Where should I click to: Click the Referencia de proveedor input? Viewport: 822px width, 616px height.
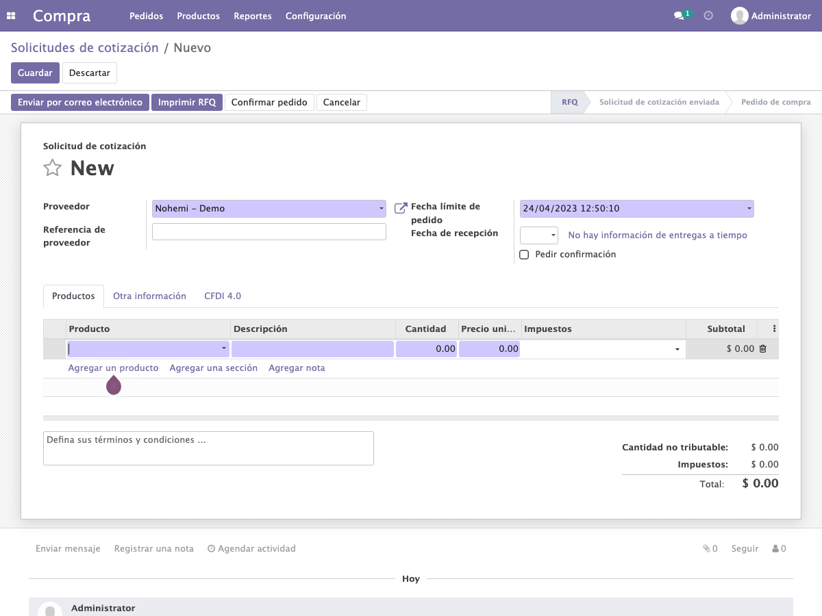[x=269, y=232]
